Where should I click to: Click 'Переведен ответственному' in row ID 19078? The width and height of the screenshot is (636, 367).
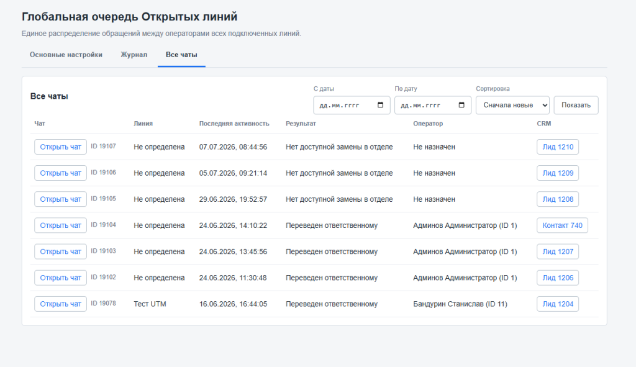point(332,304)
